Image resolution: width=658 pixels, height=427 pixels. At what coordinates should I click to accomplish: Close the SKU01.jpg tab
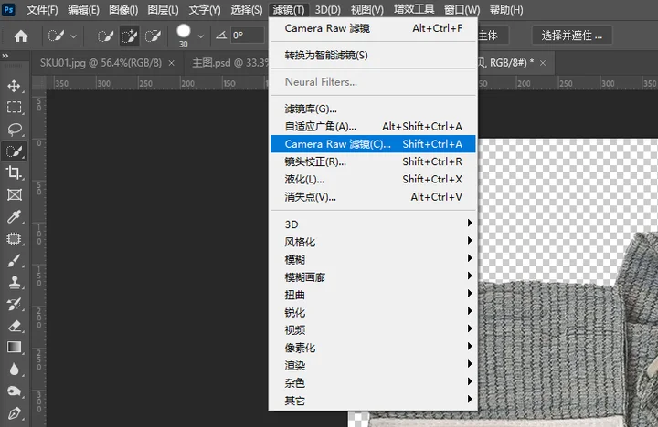(x=171, y=63)
